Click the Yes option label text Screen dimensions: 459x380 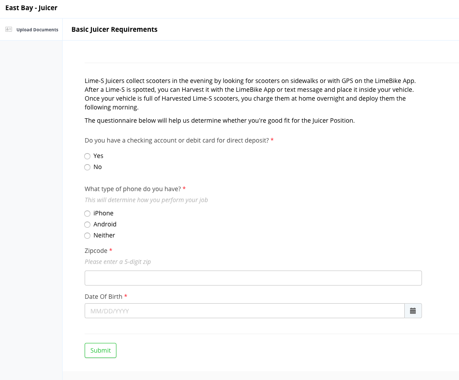pos(98,156)
